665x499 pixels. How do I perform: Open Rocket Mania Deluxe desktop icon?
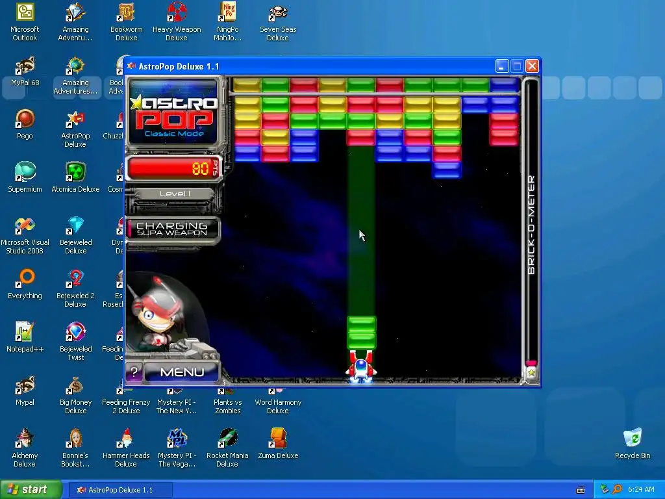pos(228,448)
